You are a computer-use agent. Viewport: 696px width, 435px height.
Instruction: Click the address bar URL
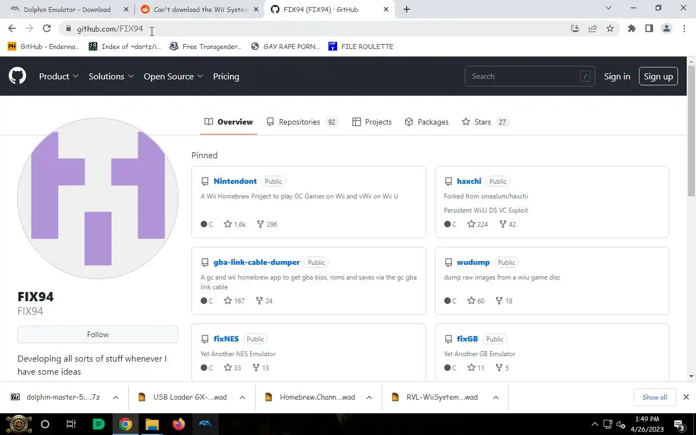(110, 29)
